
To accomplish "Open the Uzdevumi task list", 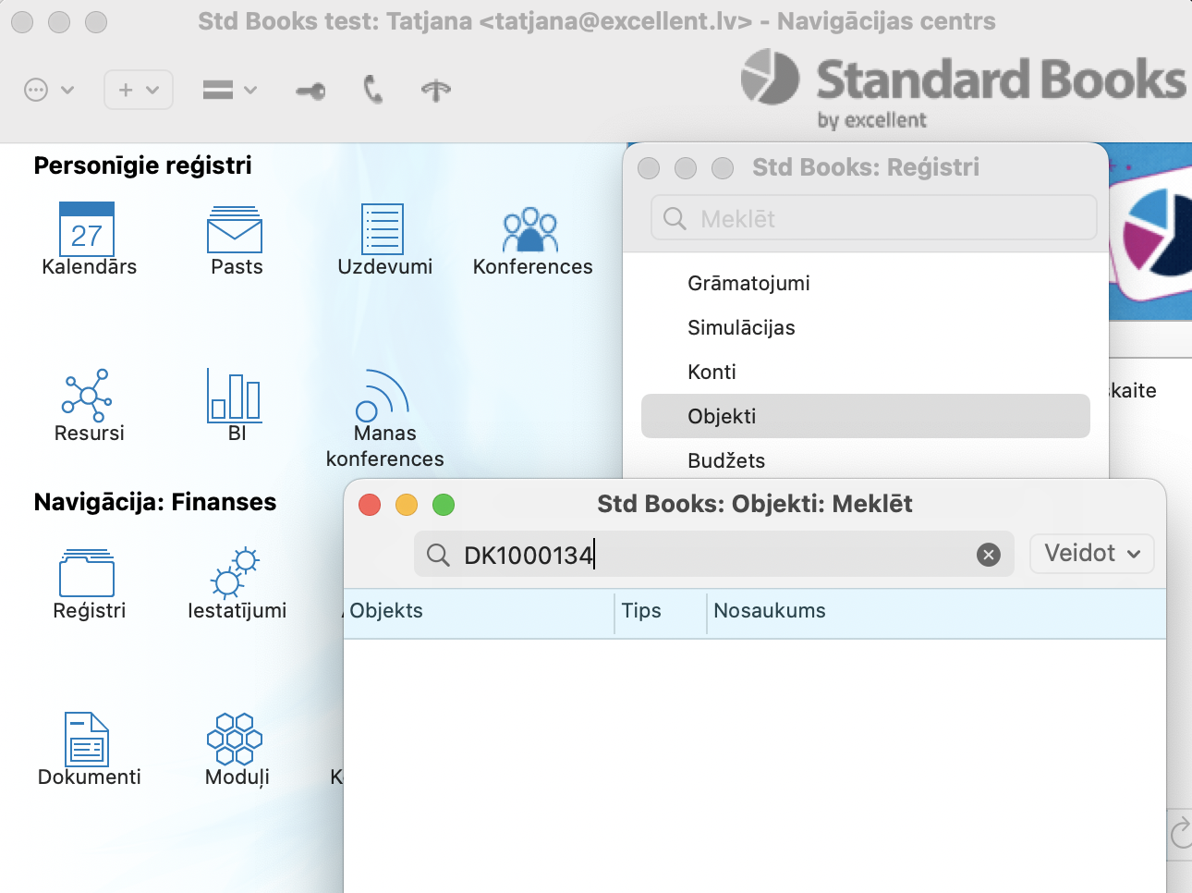I will click(x=383, y=230).
